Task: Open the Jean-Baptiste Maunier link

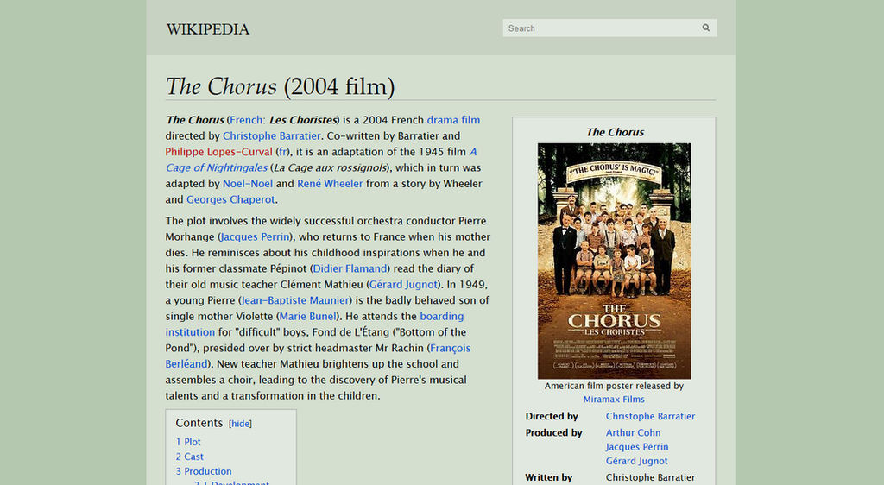Action: (x=295, y=300)
